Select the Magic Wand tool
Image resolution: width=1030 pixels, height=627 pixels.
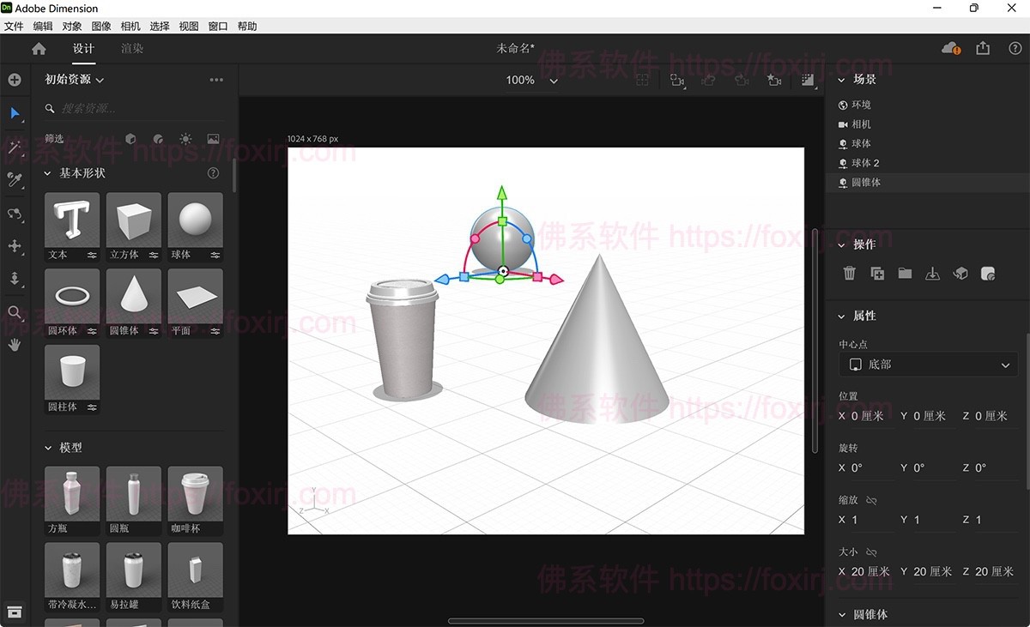tap(15, 148)
